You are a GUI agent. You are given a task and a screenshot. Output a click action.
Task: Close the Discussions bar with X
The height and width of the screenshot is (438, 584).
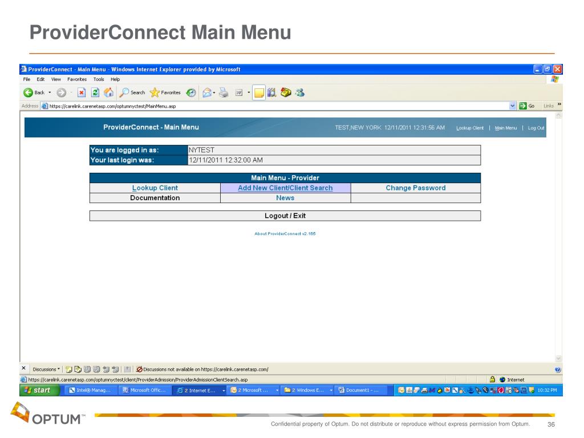24,368
